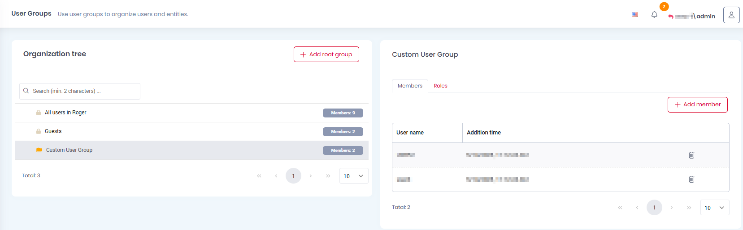The height and width of the screenshot is (230, 743).
Task: Go to next page in organization tree
Action: [x=311, y=176]
